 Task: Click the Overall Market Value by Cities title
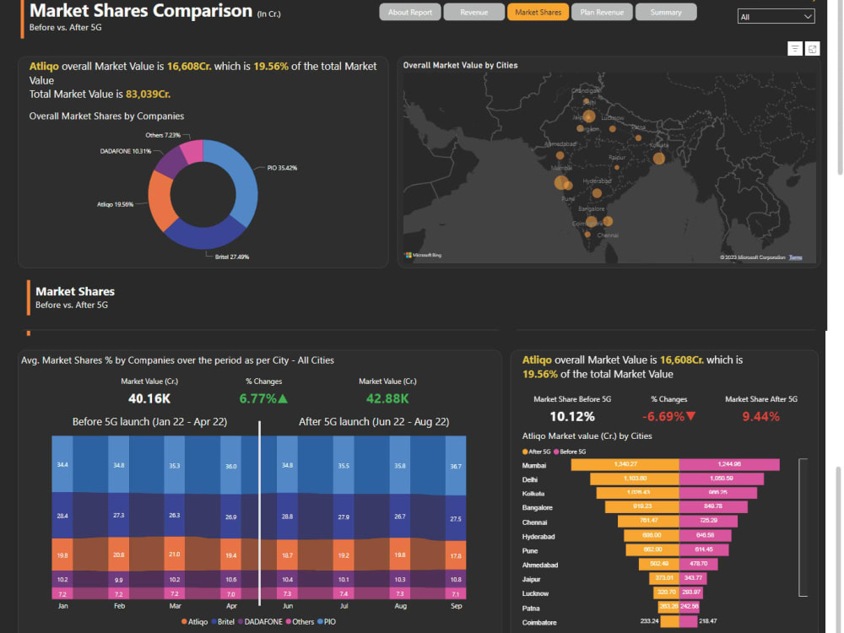(460, 65)
